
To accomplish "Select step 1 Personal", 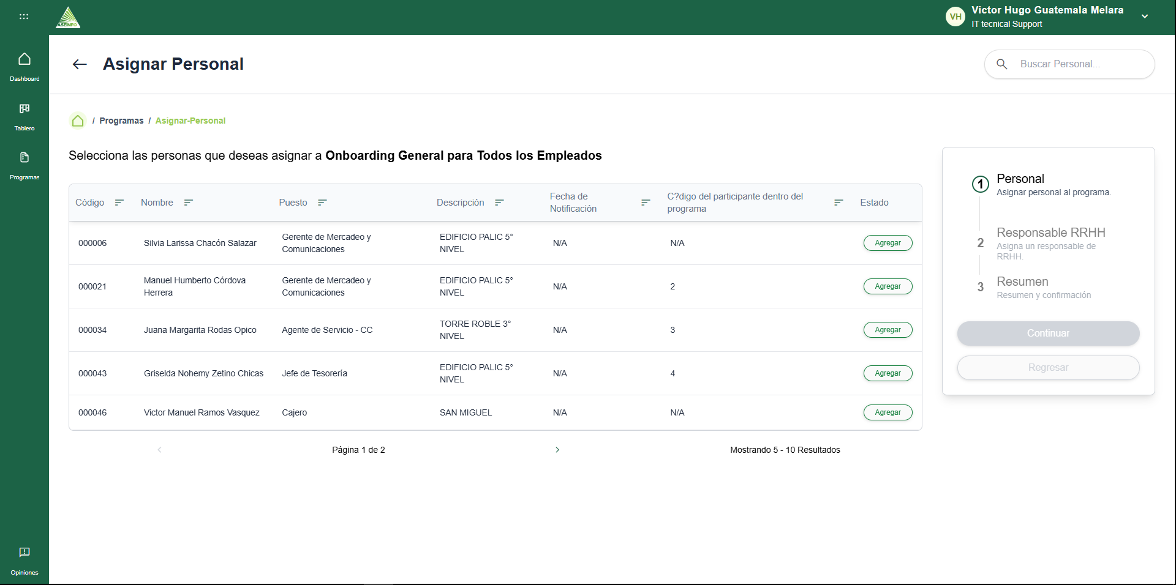I will [1041, 184].
